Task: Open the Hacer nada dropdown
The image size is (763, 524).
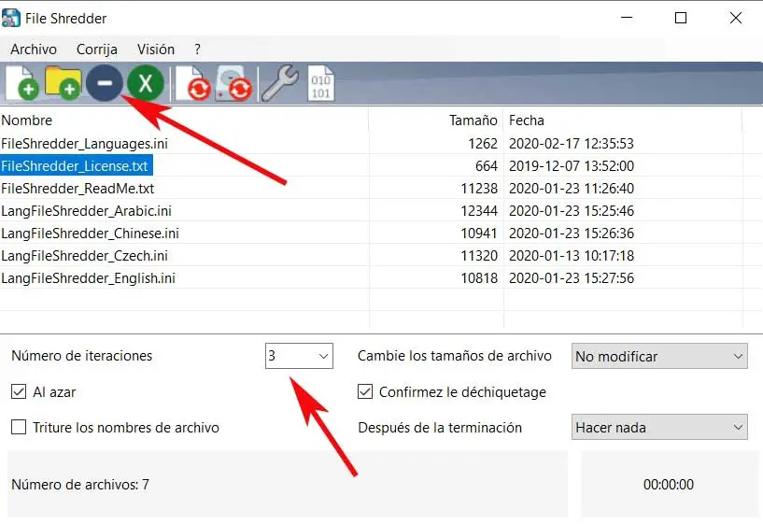Action: tap(659, 427)
